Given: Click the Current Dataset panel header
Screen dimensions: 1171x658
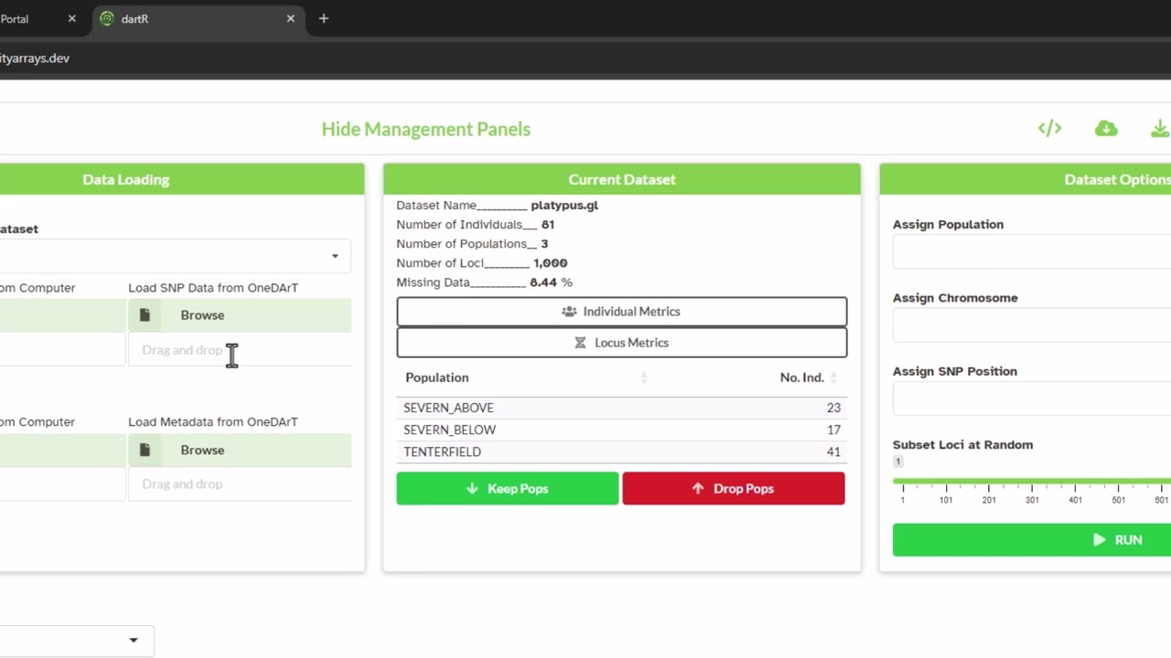Looking at the screenshot, I should 622,179.
